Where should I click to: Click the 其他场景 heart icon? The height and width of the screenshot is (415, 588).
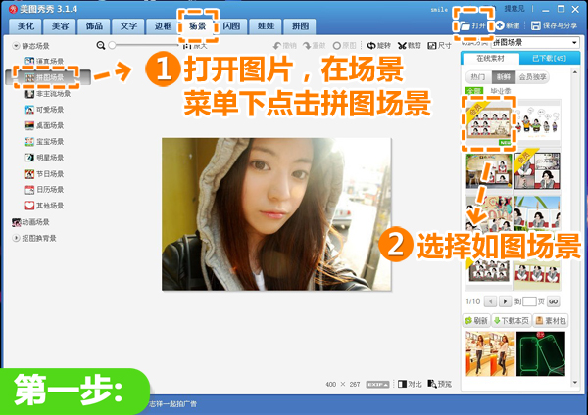pyautogui.click(x=29, y=206)
